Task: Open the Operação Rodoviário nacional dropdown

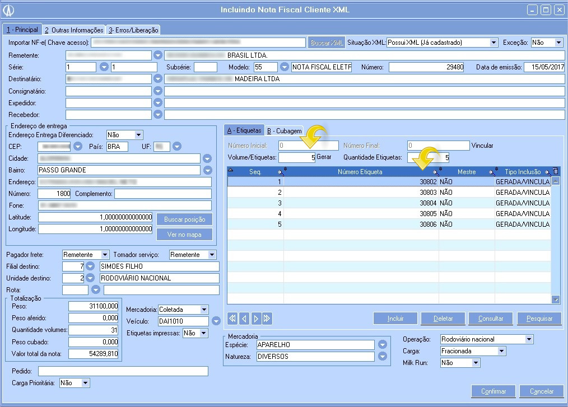Action: [x=529, y=339]
